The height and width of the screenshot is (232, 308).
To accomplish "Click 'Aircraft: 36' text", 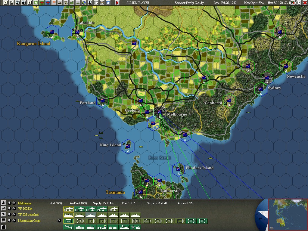I will [x=185, y=203].
